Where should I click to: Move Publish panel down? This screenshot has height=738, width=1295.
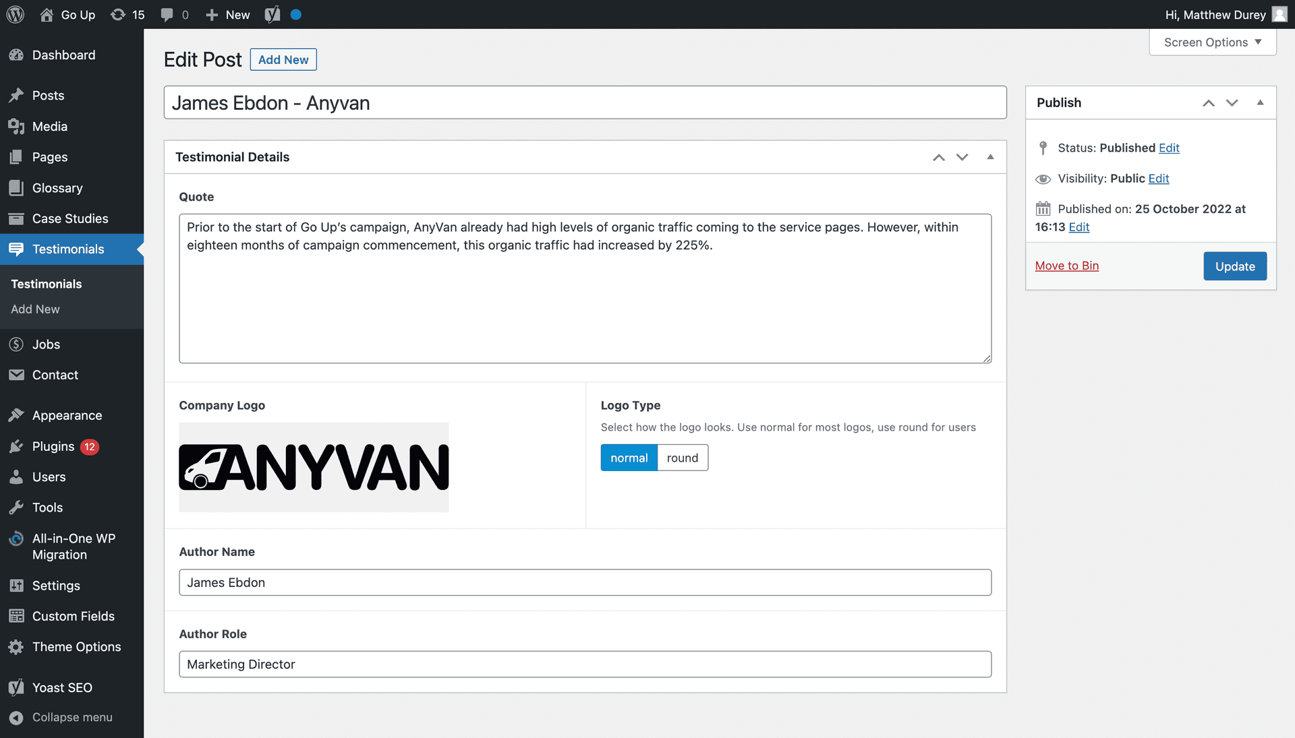(1232, 102)
